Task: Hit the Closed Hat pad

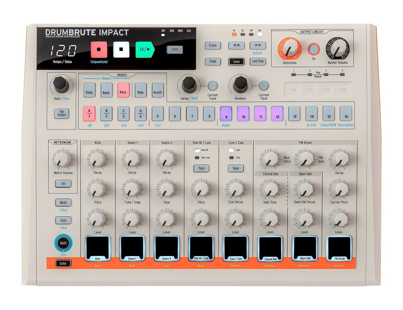Action: (270, 248)
